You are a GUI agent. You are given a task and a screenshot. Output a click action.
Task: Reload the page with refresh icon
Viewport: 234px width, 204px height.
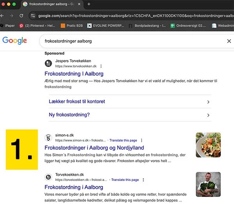[x=21, y=16]
